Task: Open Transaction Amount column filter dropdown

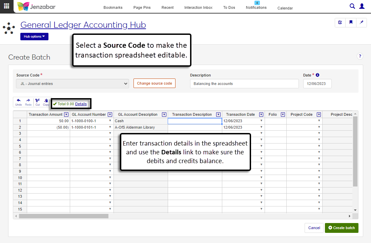Action: coord(66,114)
